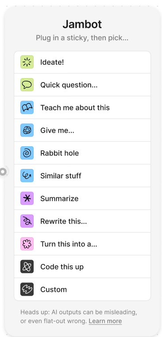Image resolution: width=162 pixels, height=337 pixels.
Task: Expand the Turn this into a... options
Action: tap(82, 244)
